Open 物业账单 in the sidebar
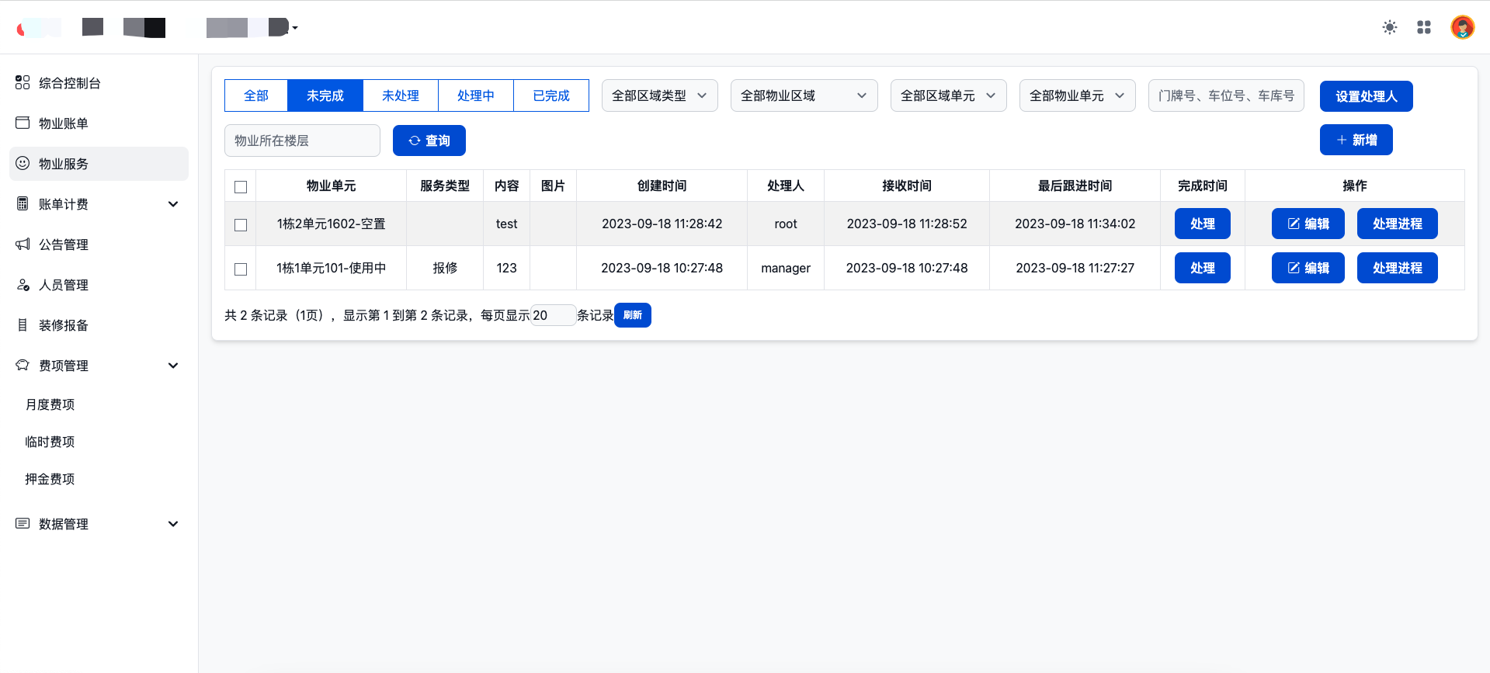The height and width of the screenshot is (673, 1490). [x=99, y=123]
